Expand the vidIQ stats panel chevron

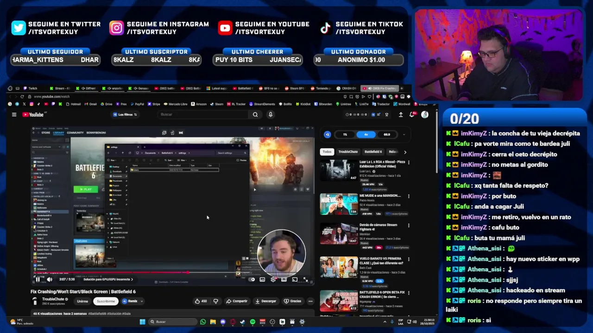pyautogui.click(x=404, y=135)
